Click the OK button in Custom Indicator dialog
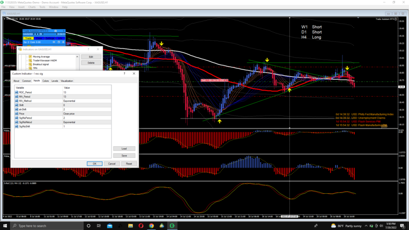Viewport: 409px width, 230px height. (x=95, y=164)
